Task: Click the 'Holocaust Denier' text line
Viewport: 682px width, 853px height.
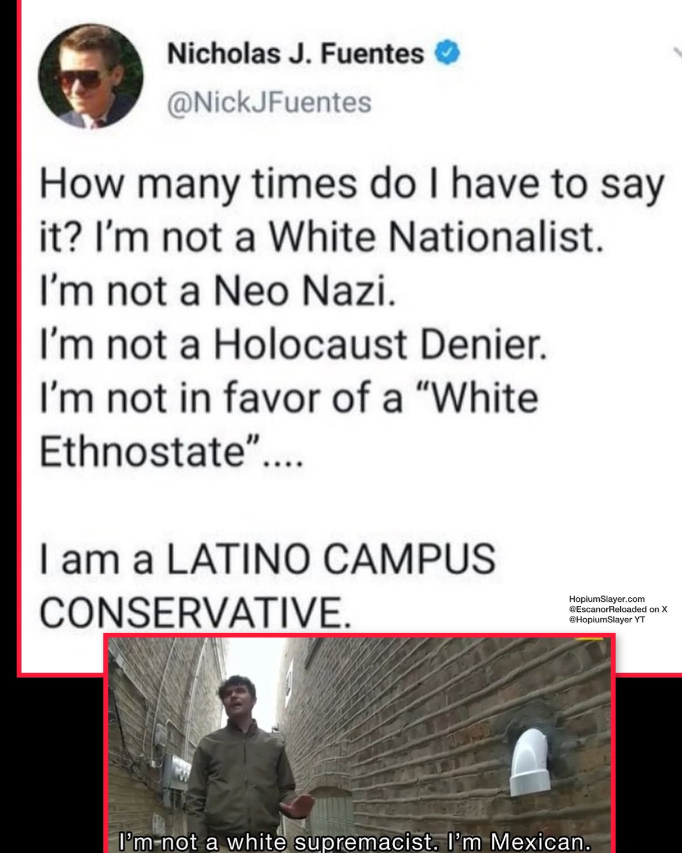Action: [293, 345]
